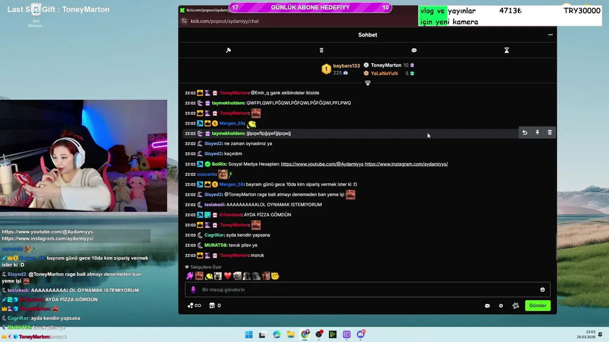Open the channel points infinity icon
The height and width of the screenshot is (342, 609).
[194, 305]
